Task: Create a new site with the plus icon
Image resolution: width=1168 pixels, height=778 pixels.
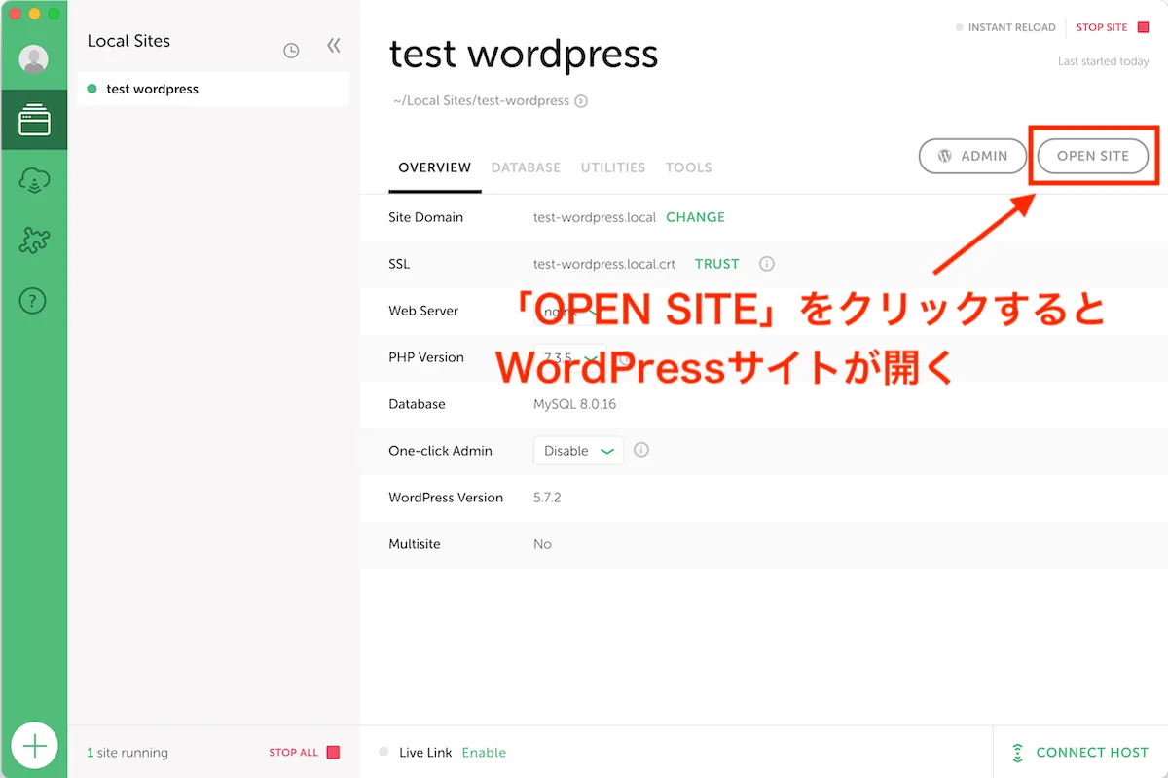Action: point(35,746)
